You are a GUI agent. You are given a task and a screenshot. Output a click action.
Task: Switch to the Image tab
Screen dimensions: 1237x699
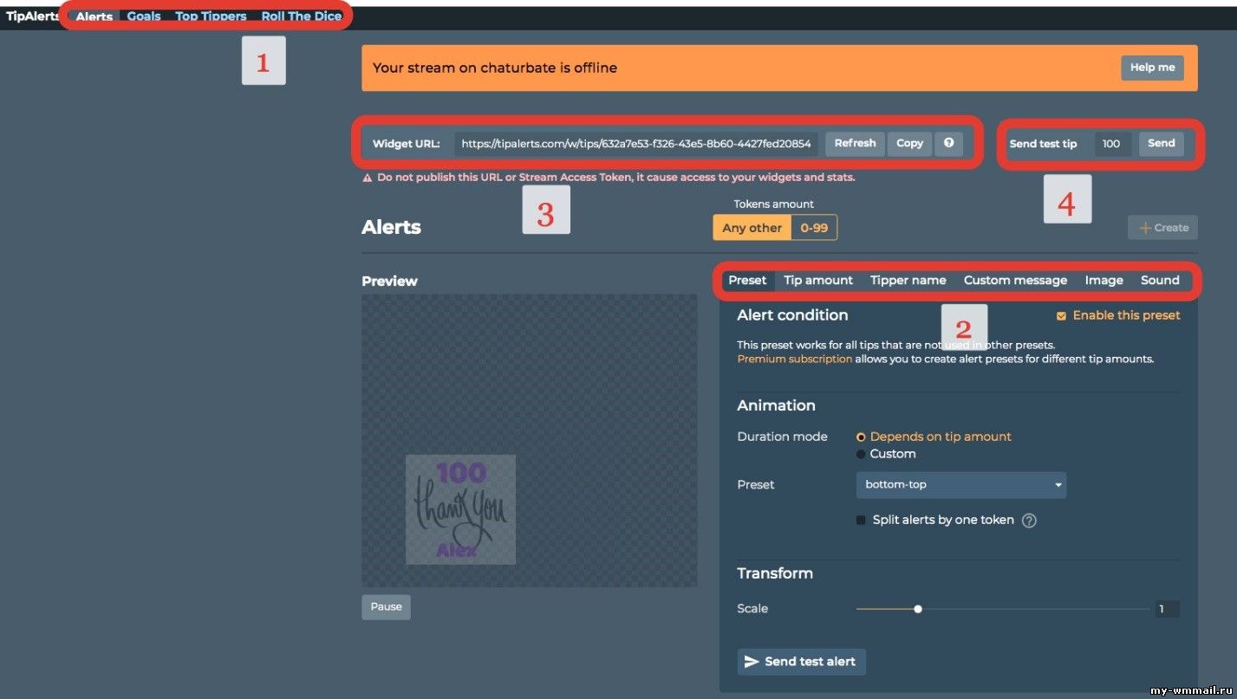[1104, 280]
